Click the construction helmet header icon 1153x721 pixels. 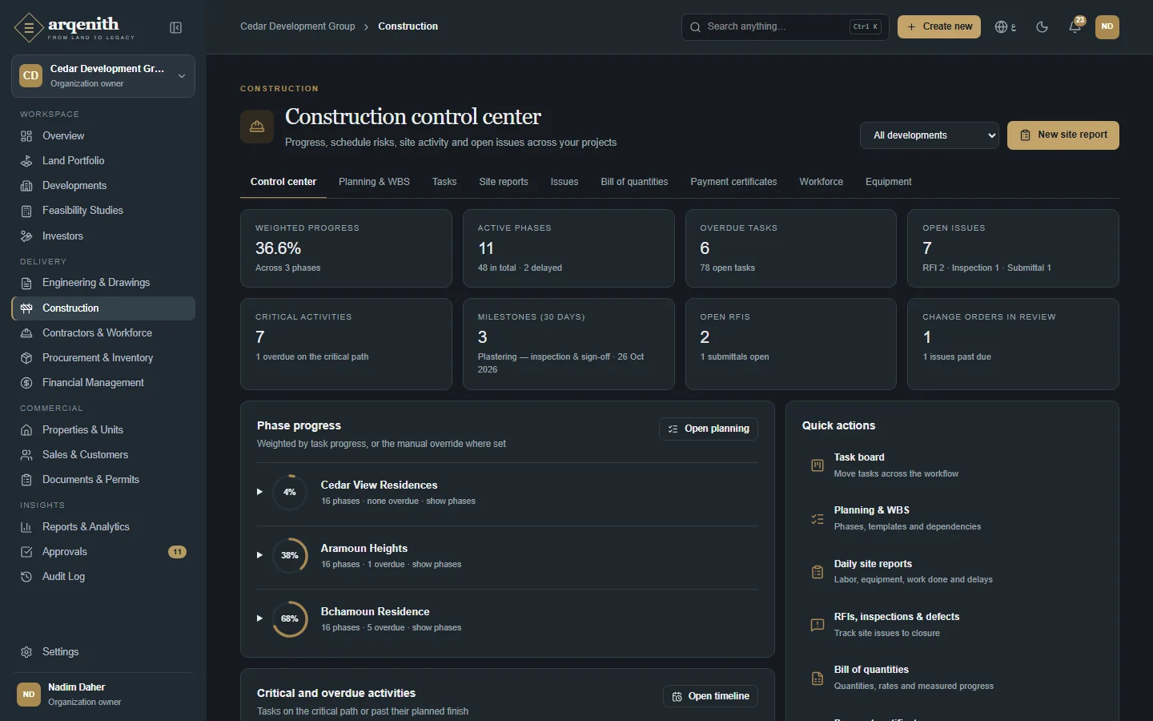click(x=257, y=127)
